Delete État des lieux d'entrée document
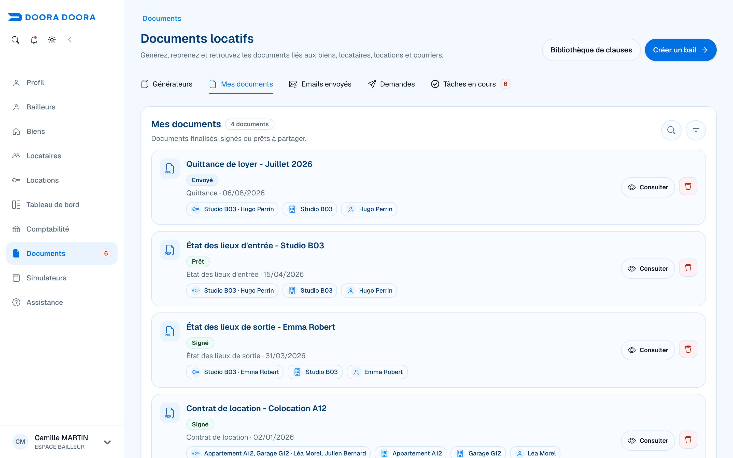Screen dimensions: 733x458 click(688, 268)
